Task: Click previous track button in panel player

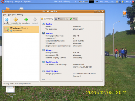Action: 80,2
